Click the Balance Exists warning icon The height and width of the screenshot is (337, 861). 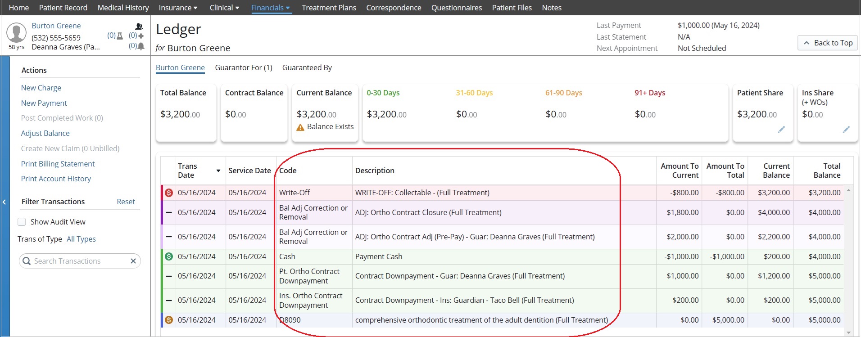click(x=300, y=127)
